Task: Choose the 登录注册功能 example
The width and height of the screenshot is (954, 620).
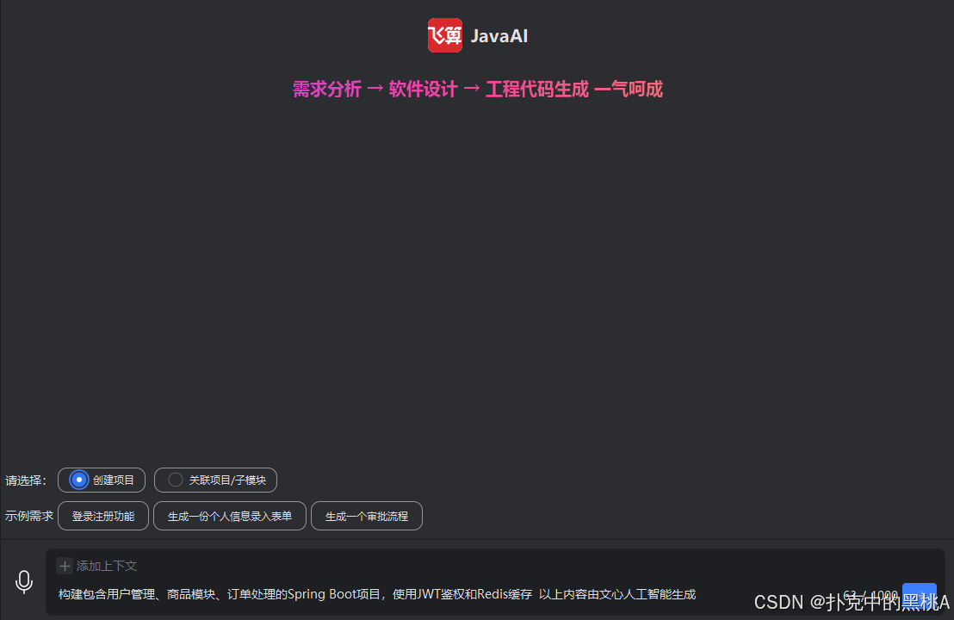Action: click(x=103, y=516)
